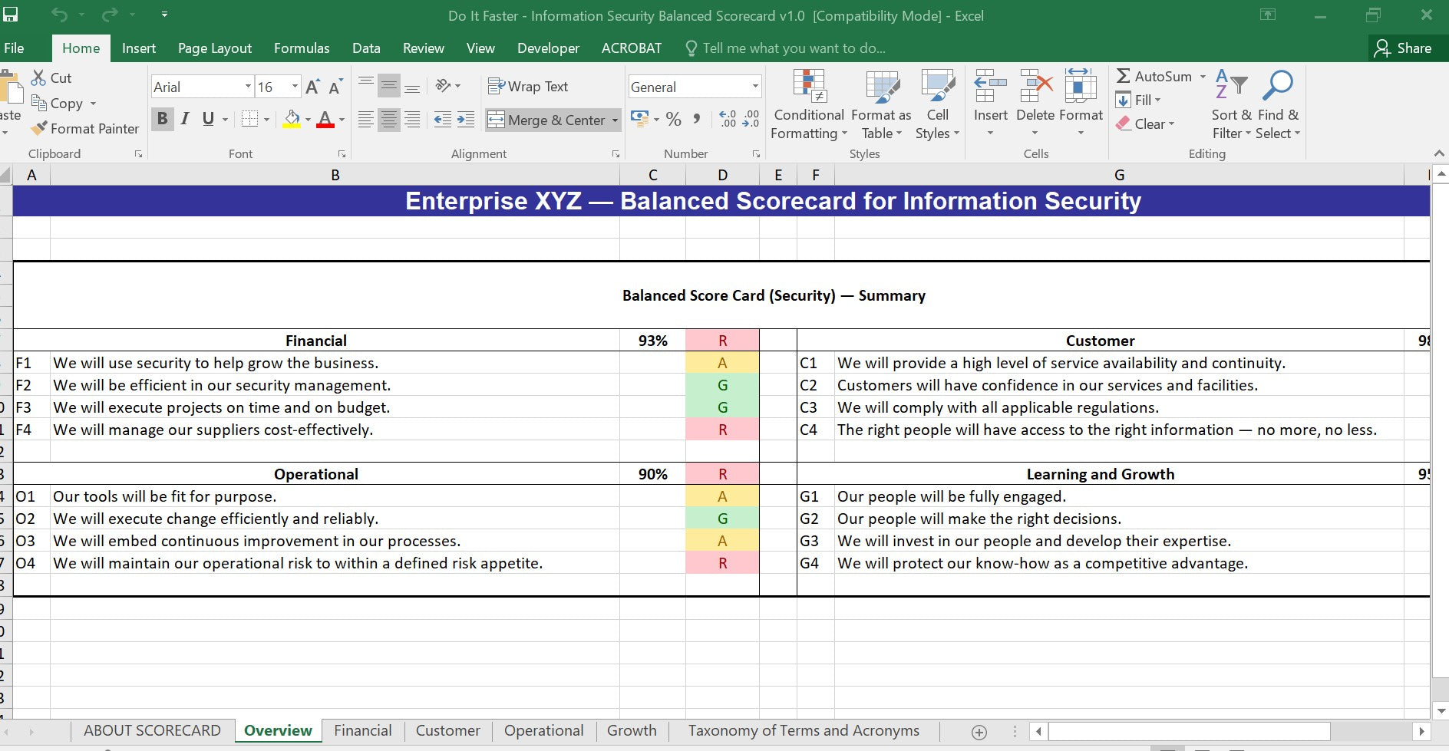The height and width of the screenshot is (751, 1449).
Task: Expand the General number format dropdown
Action: tap(755, 87)
